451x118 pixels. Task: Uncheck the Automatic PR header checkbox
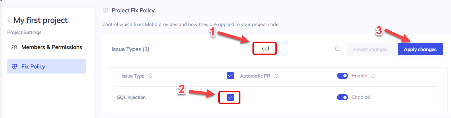tap(230, 76)
